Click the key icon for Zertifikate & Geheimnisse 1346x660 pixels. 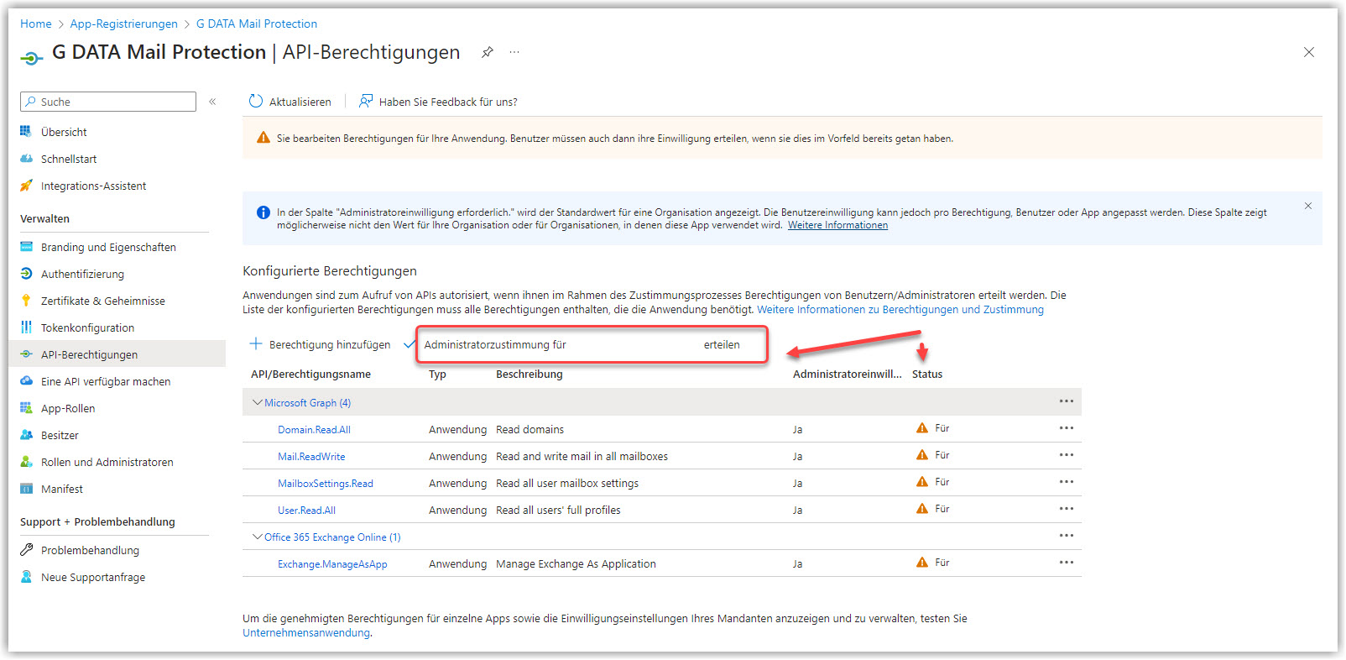[26, 301]
